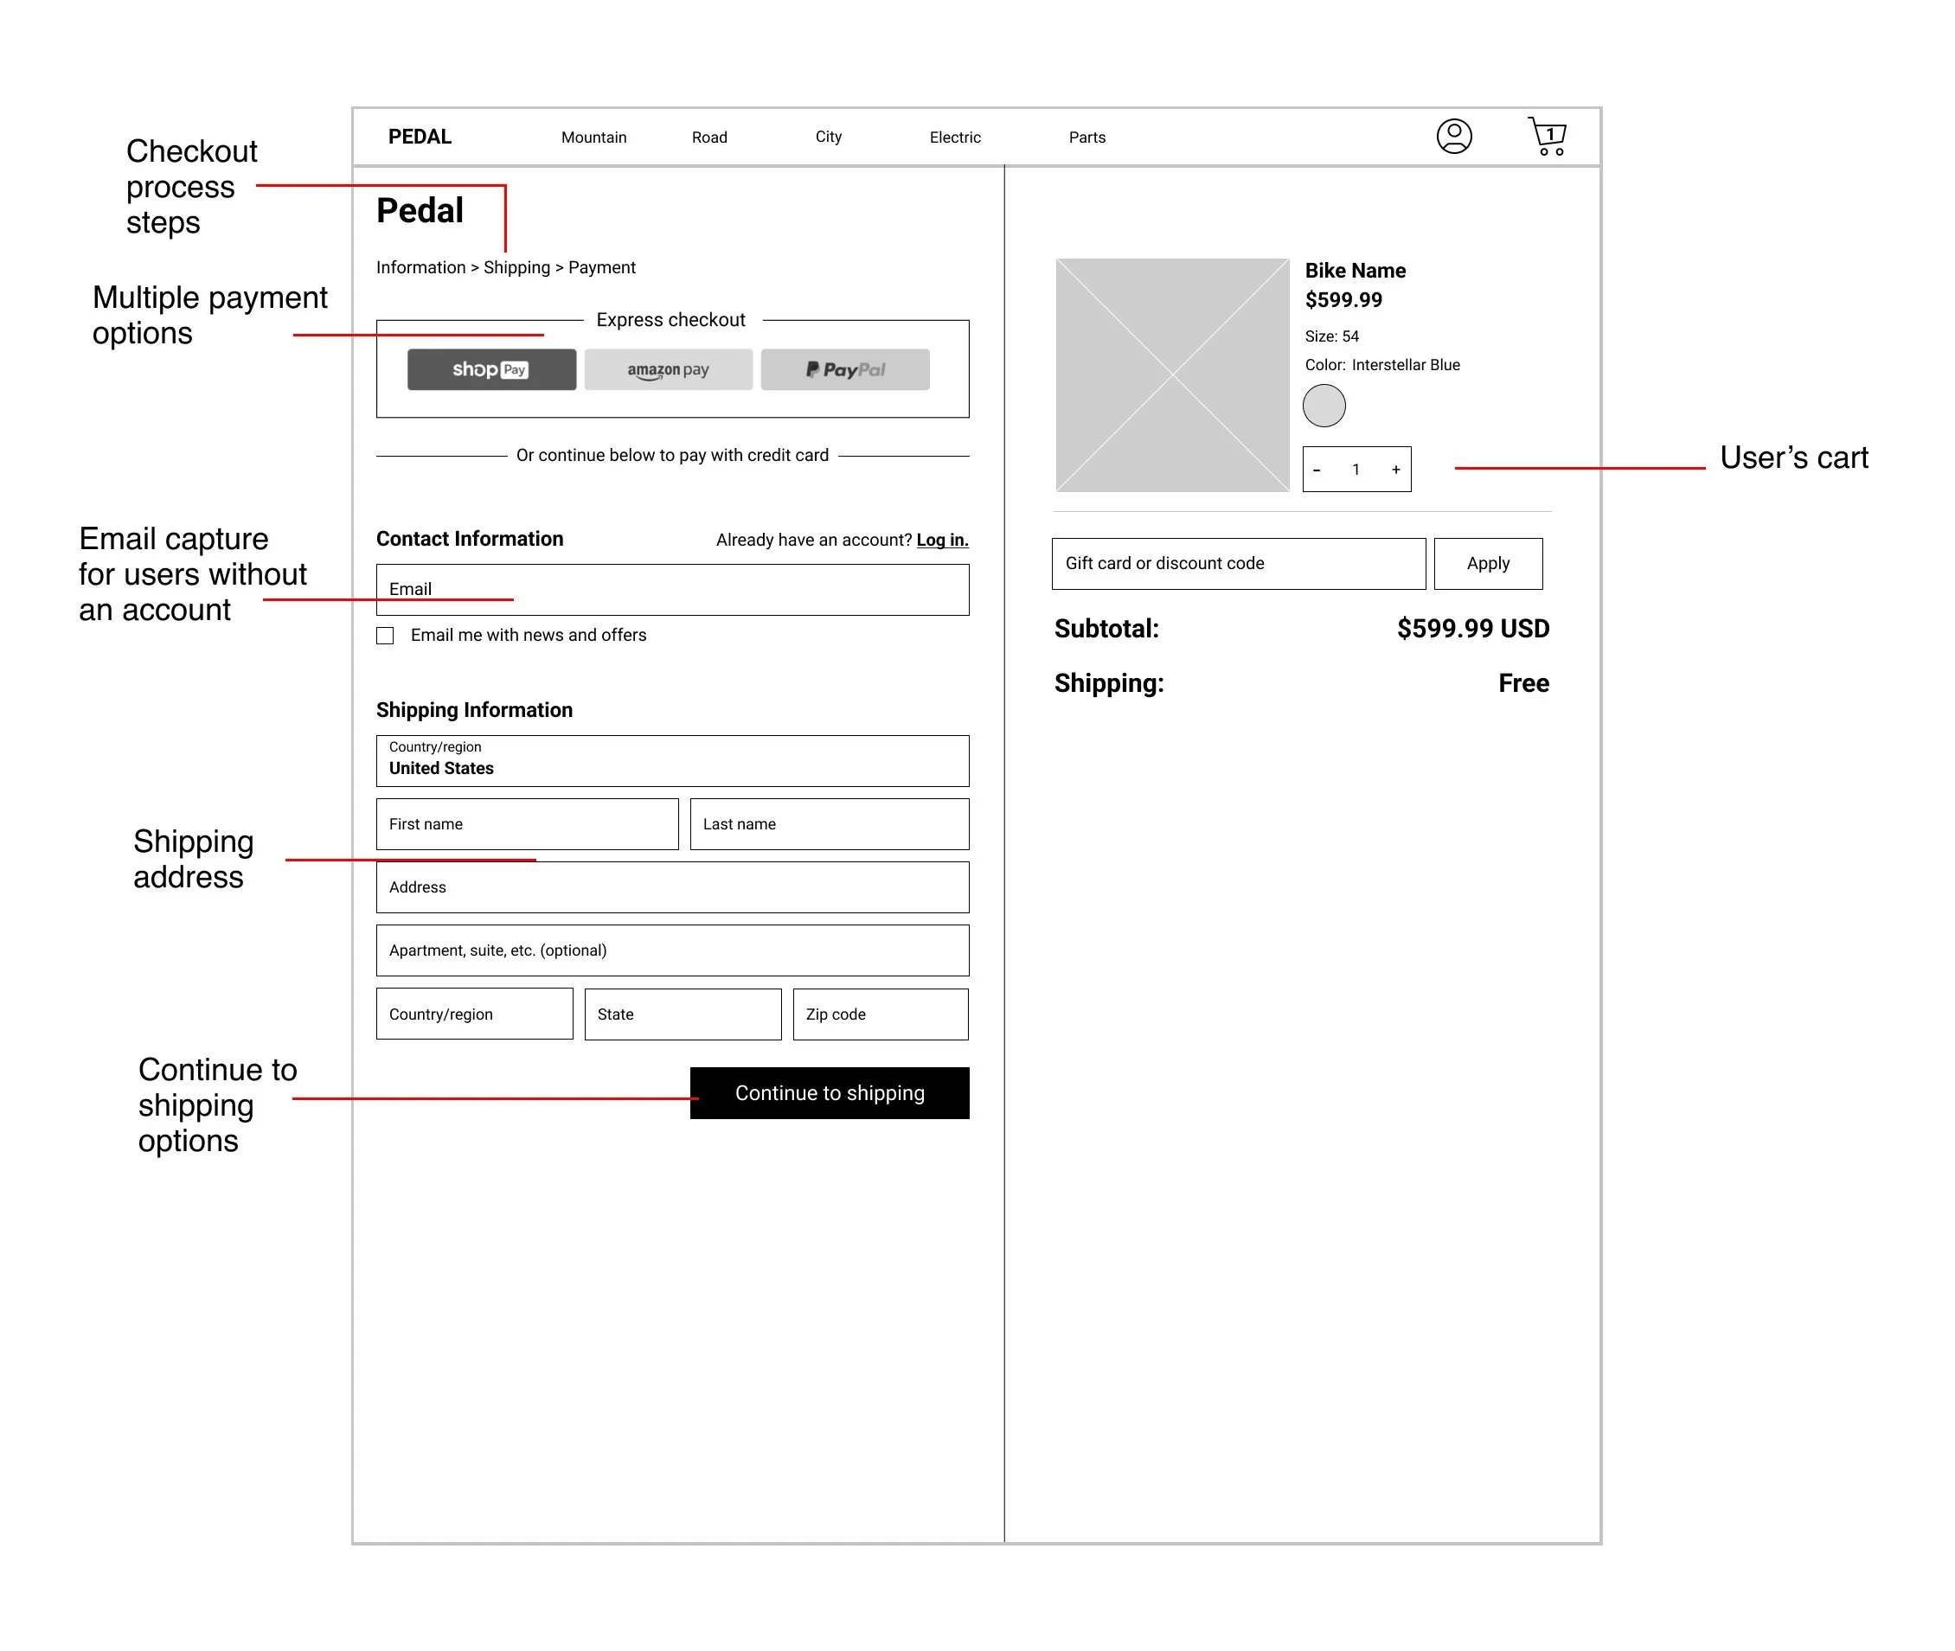Image resolution: width=1955 pixels, height=1651 pixels.
Task: Open the user account profile icon
Action: click(x=1453, y=137)
